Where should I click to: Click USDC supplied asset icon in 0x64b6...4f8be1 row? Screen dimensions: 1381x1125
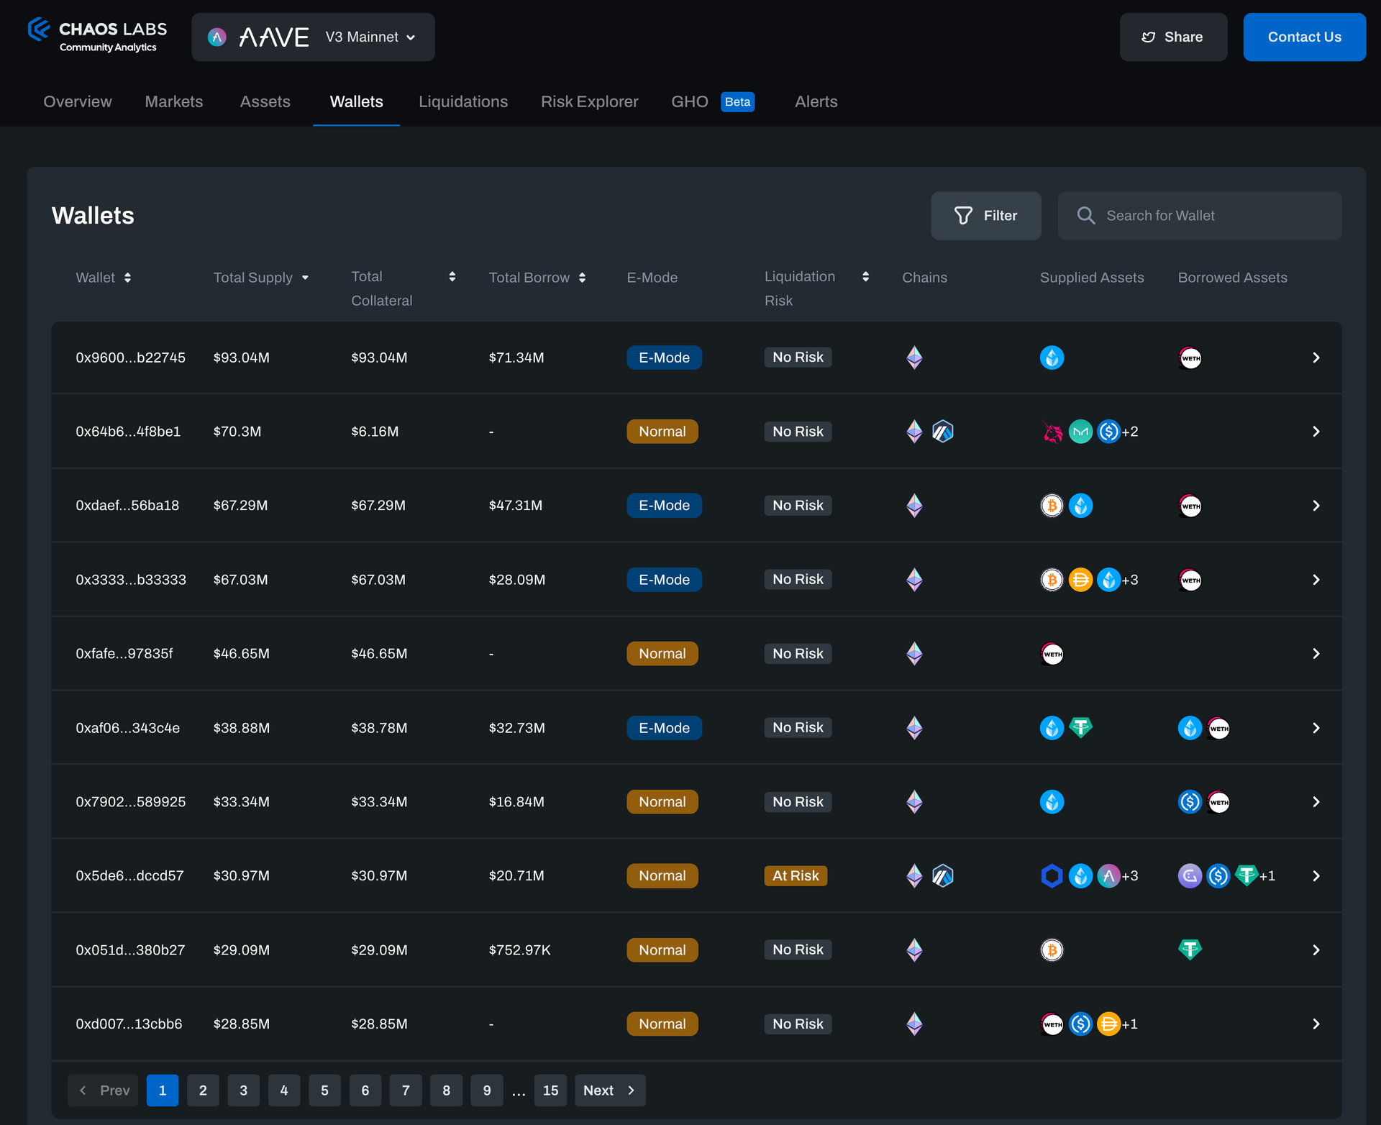point(1108,432)
